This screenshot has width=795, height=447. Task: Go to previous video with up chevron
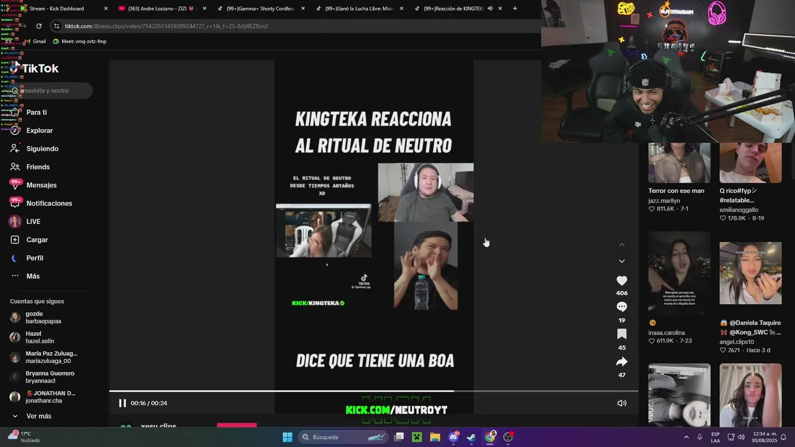click(622, 245)
